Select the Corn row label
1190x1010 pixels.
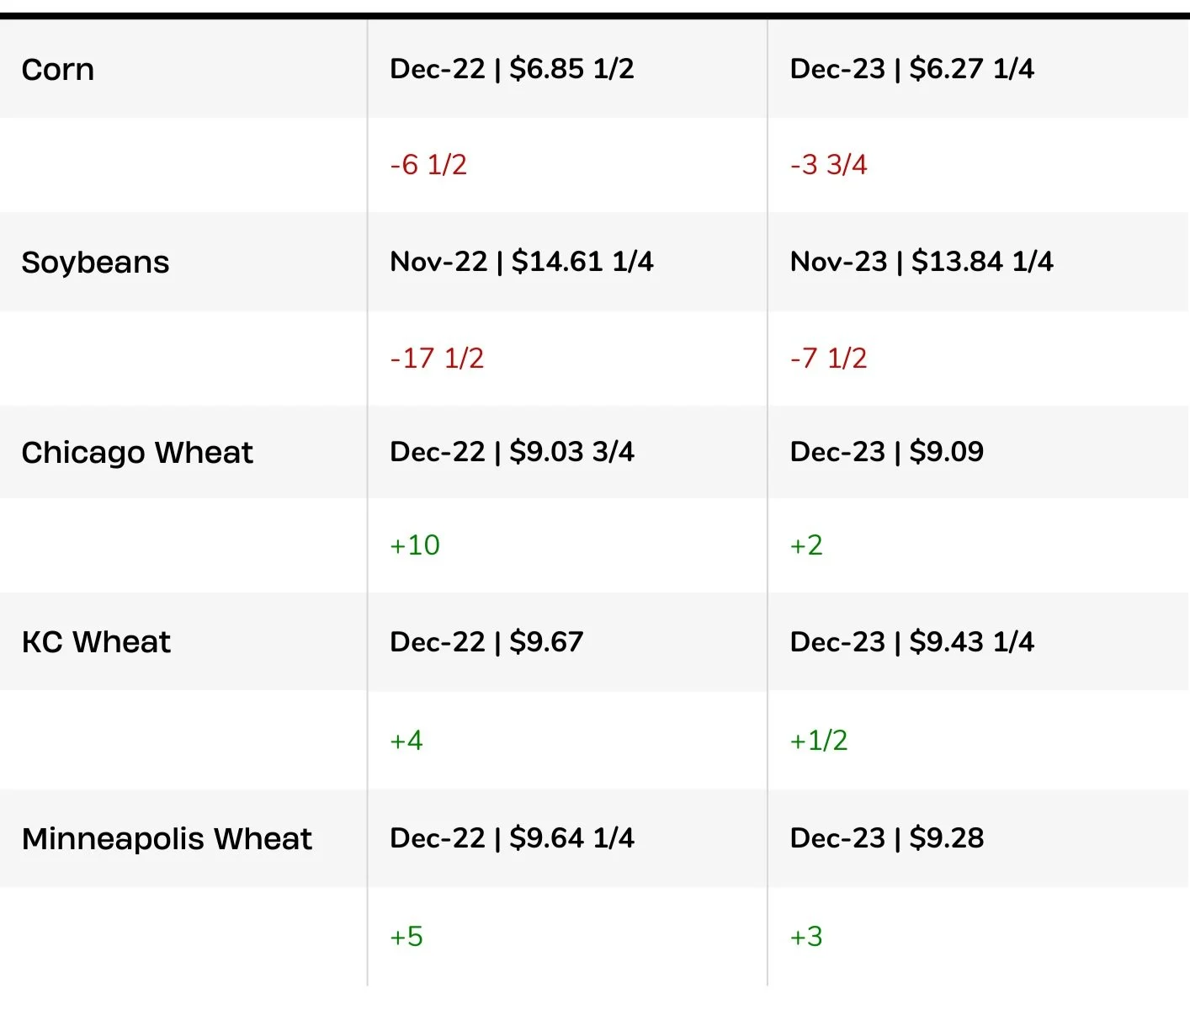click(57, 69)
